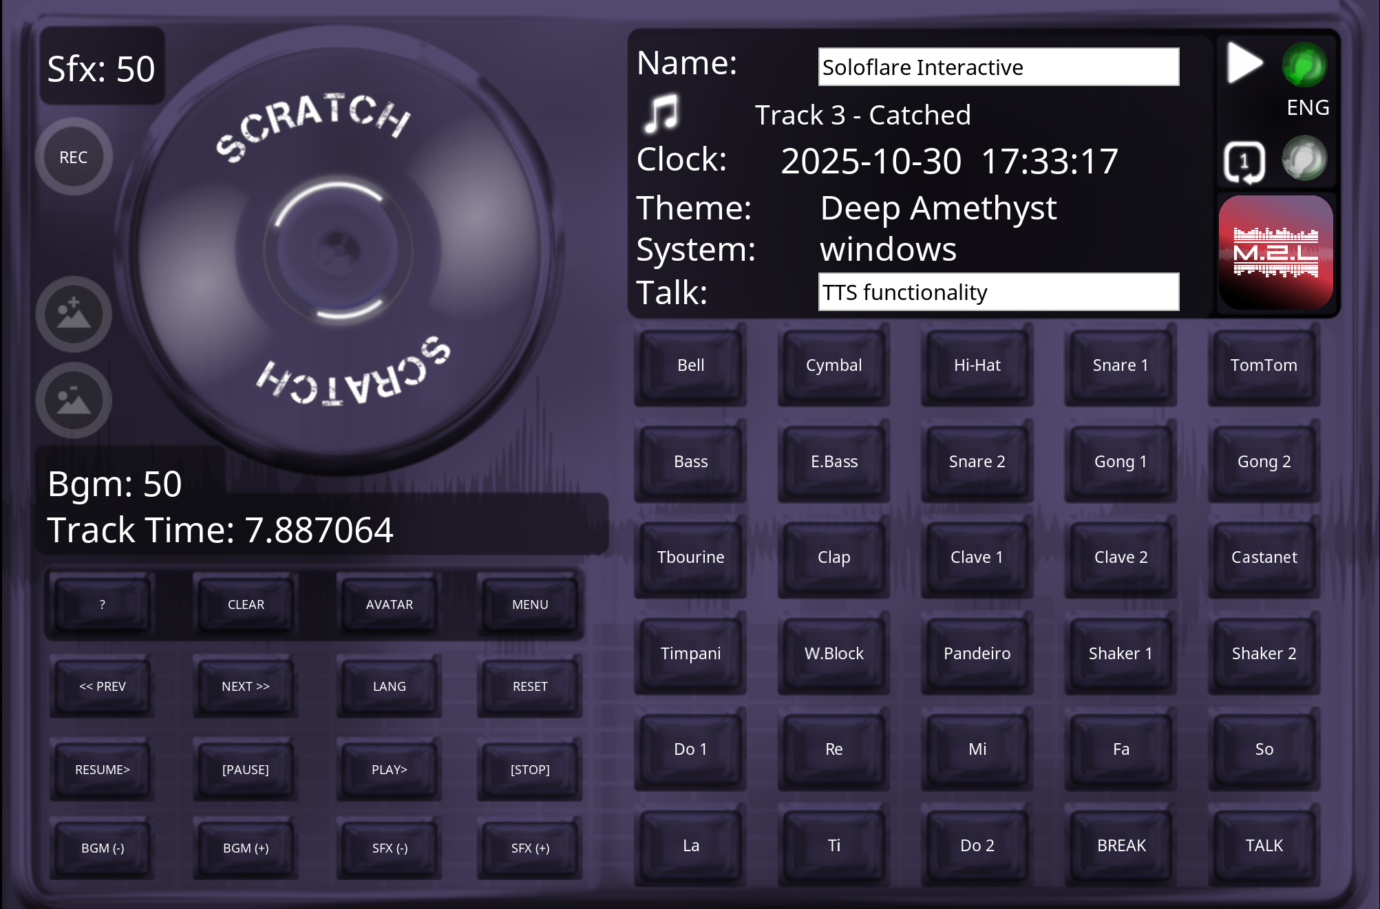Screen dimensions: 1380x909
Task: Increase music volume with BGM (+)
Action: pyautogui.click(x=246, y=848)
